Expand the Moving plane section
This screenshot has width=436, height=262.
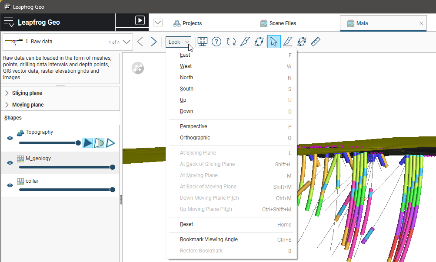(7, 105)
